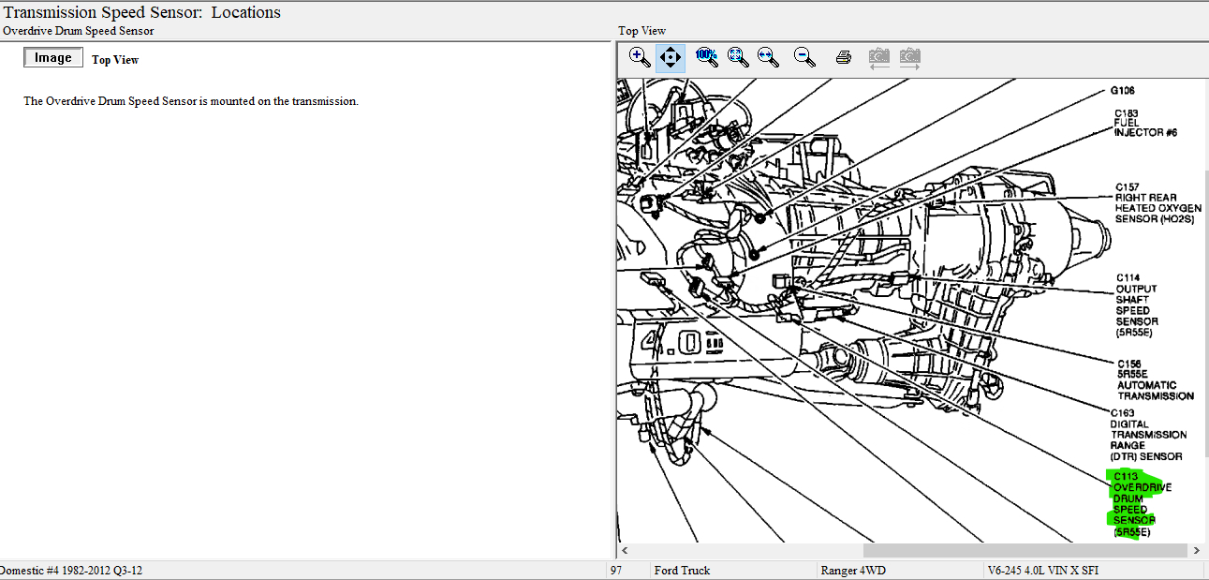The image size is (1209, 580).
Task: Activate the pan arrows tool
Action: [x=671, y=57]
